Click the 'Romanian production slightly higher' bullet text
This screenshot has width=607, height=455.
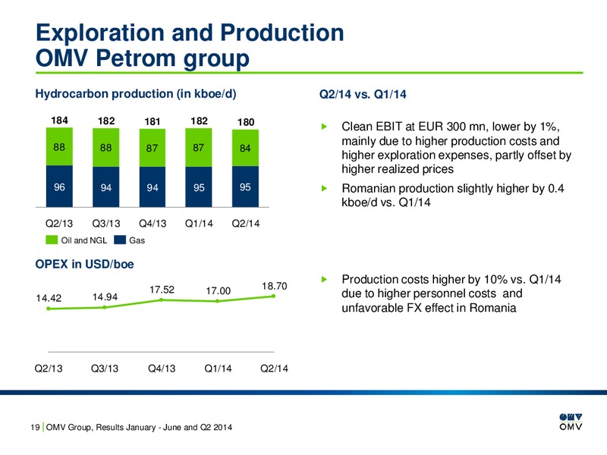click(452, 195)
